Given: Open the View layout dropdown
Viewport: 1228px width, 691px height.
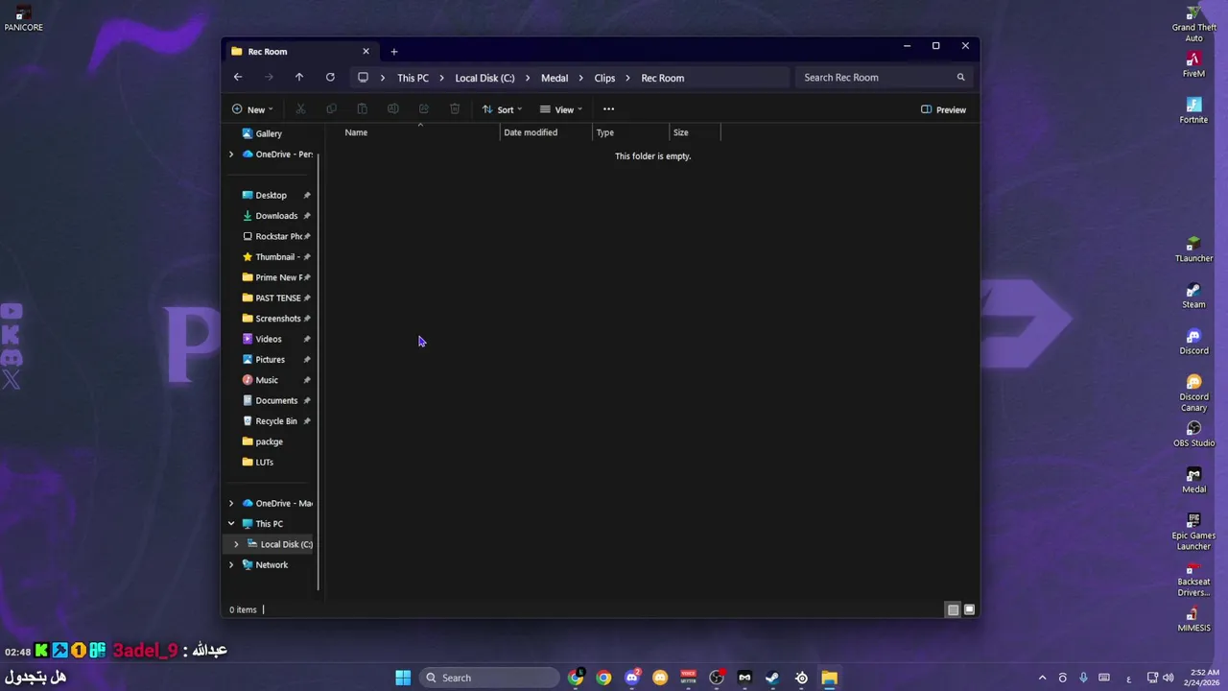Looking at the screenshot, I should click(x=561, y=109).
